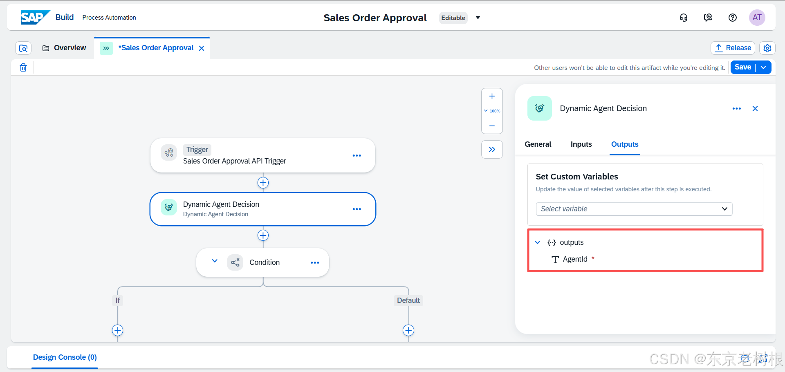Viewport: 785px width, 372px height.
Task: Select the AgentId output field
Action: pos(575,259)
